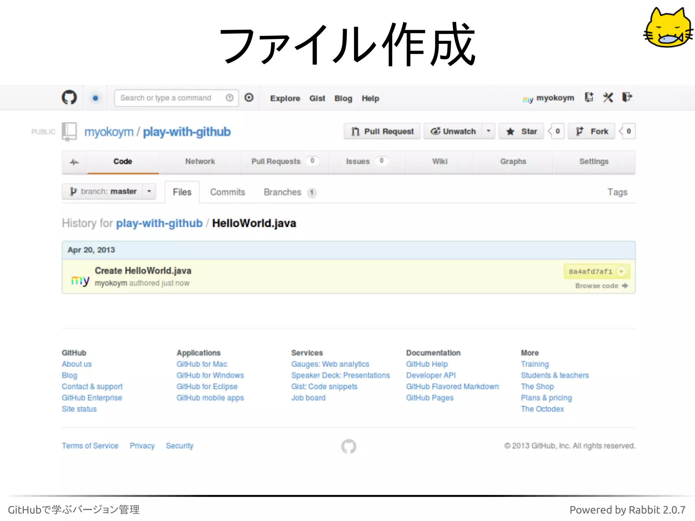Open GitHub for Eclipse footer link
This screenshot has height=521, width=695.
click(207, 387)
